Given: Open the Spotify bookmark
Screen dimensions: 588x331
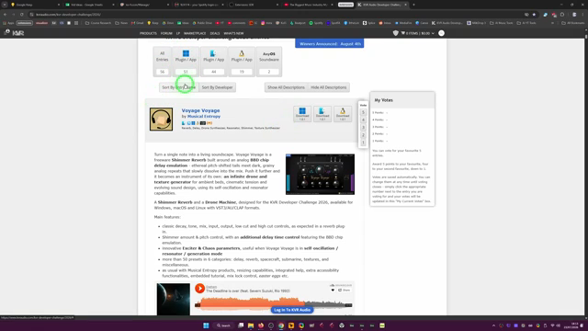Looking at the screenshot, I should click(316, 23).
